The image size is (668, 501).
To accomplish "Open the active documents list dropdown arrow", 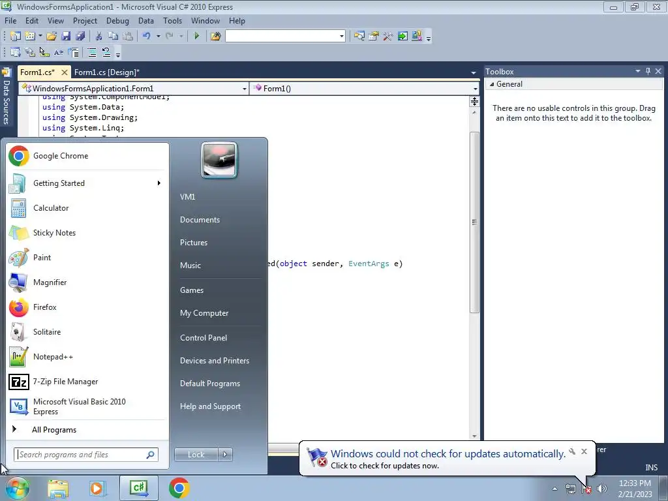I will point(474,73).
